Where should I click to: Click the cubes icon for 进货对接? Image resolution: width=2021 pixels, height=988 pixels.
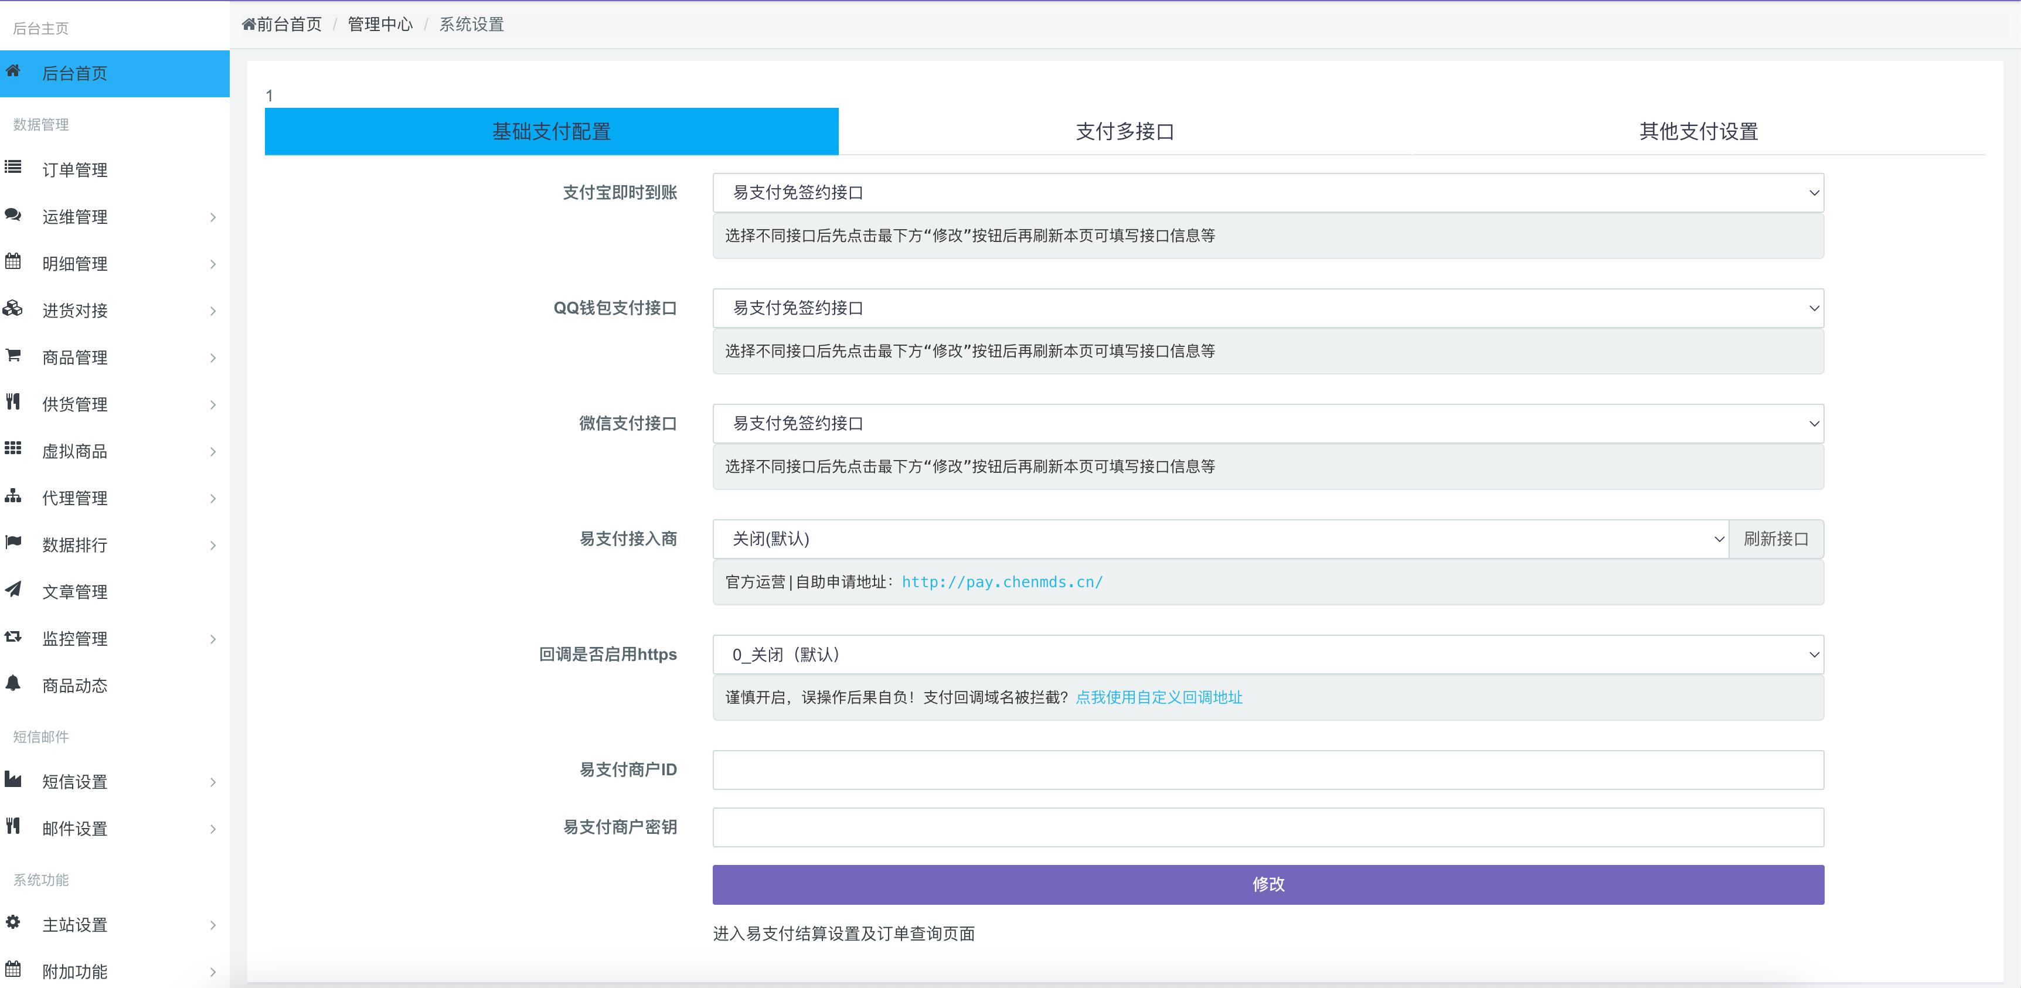pyautogui.click(x=12, y=308)
